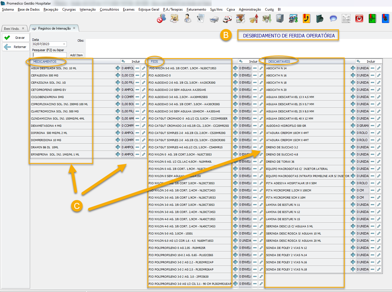Open the blue chat bubble icon

click(x=333, y=19)
